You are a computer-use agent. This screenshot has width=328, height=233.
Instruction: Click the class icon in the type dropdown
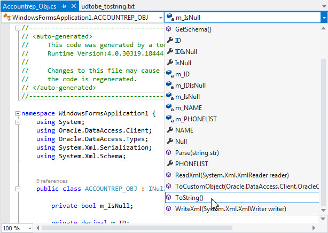point(7,17)
